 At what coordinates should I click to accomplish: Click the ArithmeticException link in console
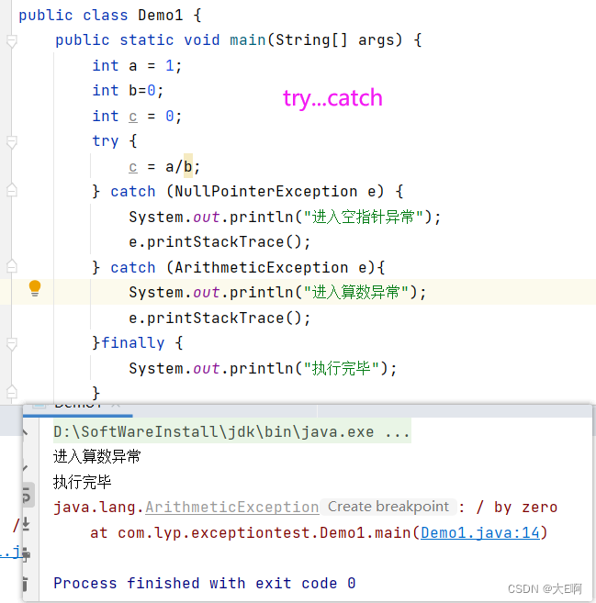point(231,507)
